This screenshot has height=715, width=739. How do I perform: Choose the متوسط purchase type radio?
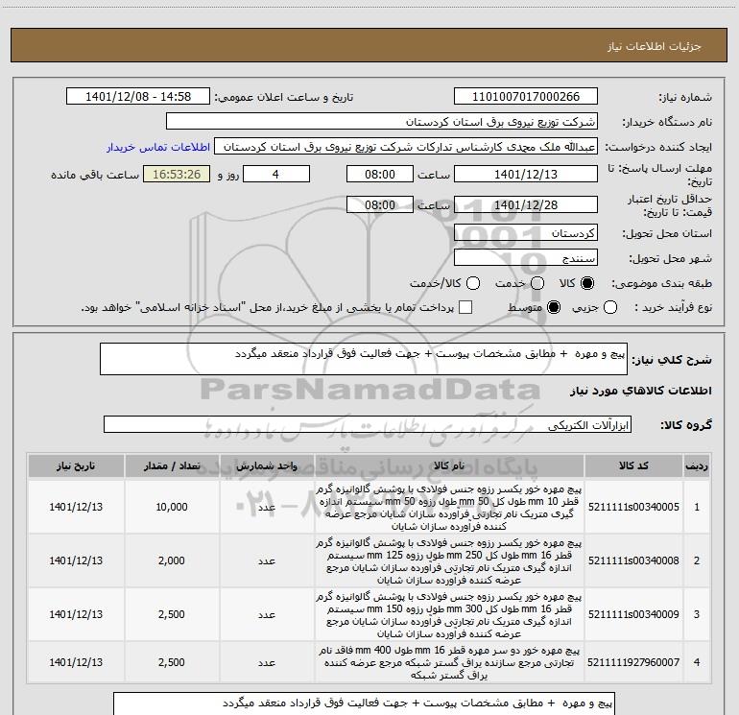[x=554, y=307]
